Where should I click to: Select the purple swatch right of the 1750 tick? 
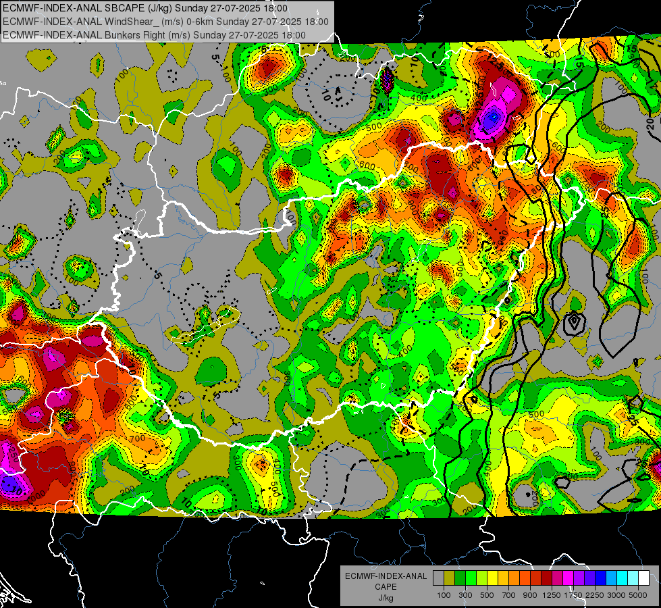coord(579,578)
